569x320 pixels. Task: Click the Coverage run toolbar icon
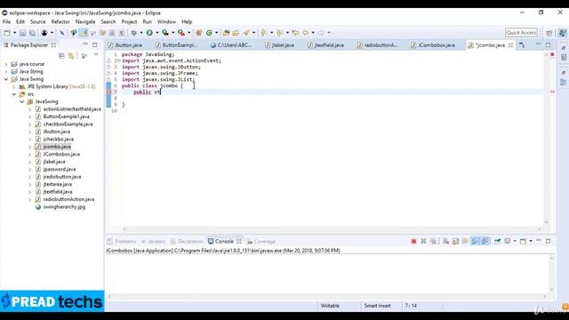click(x=165, y=33)
